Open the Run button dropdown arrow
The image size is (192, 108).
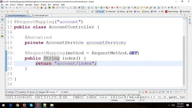pyautogui.click(x=104, y=8)
